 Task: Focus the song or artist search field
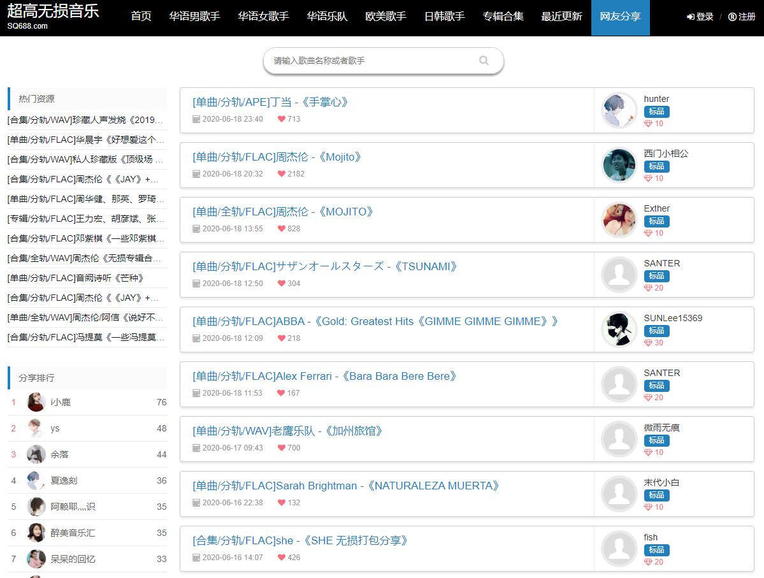coord(384,61)
